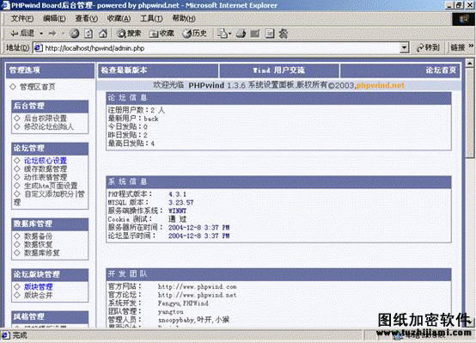Open 数据库修复 in the sidebar
The image size is (476, 343).
(x=41, y=253)
